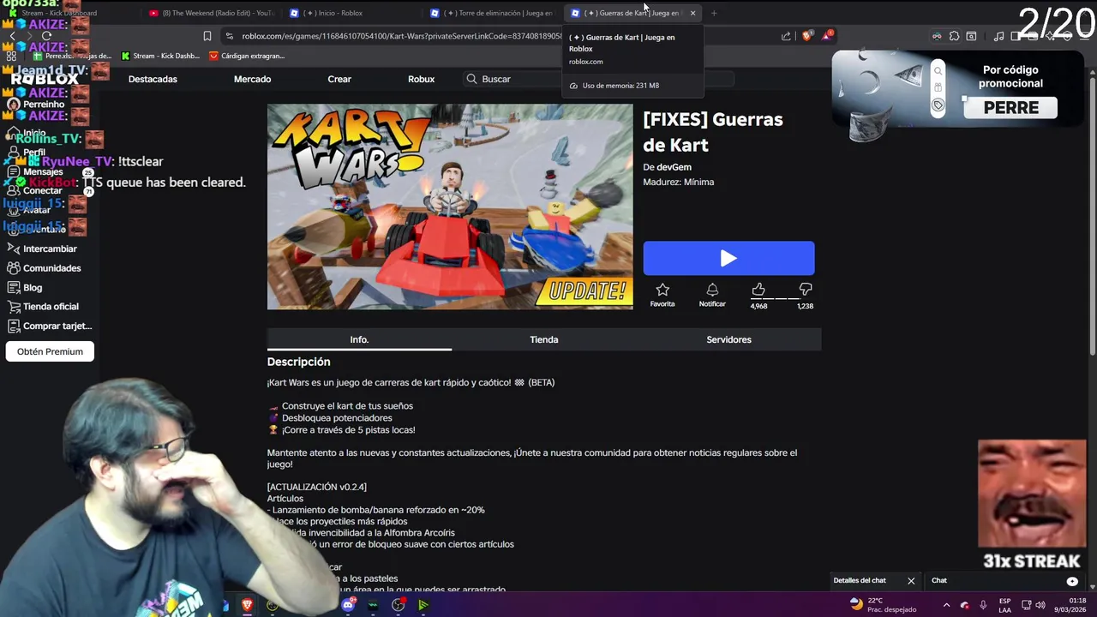Screen dimensions: 1097x617
Task: Click the Descripción heading text
Action: coord(298,362)
